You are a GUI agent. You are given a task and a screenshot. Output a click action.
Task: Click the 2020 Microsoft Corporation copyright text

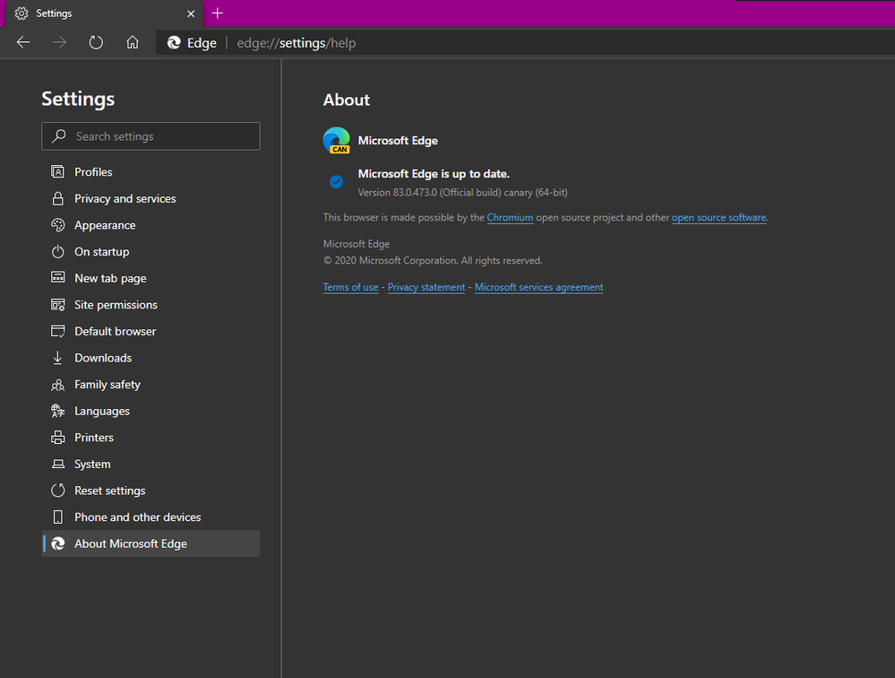[x=433, y=260]
